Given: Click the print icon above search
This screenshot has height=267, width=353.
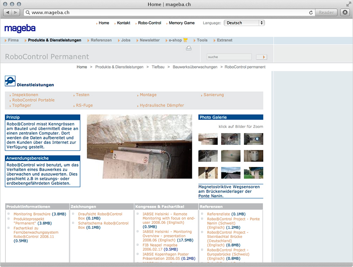Looking at the screenshot, I should tap(189, 48).
